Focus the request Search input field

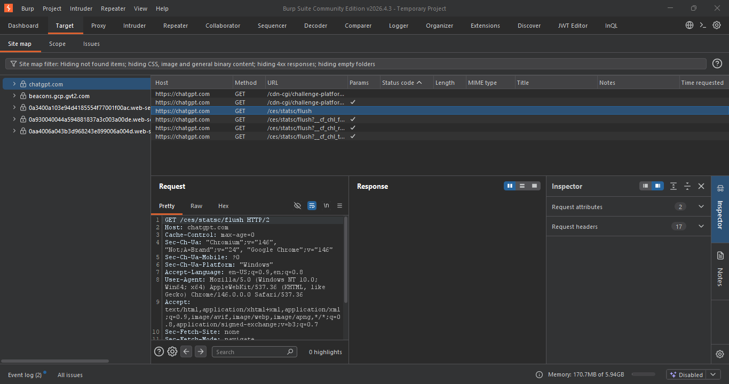[x=255, y=352]
